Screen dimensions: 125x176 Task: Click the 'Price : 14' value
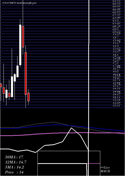click(x=14, y=172)
